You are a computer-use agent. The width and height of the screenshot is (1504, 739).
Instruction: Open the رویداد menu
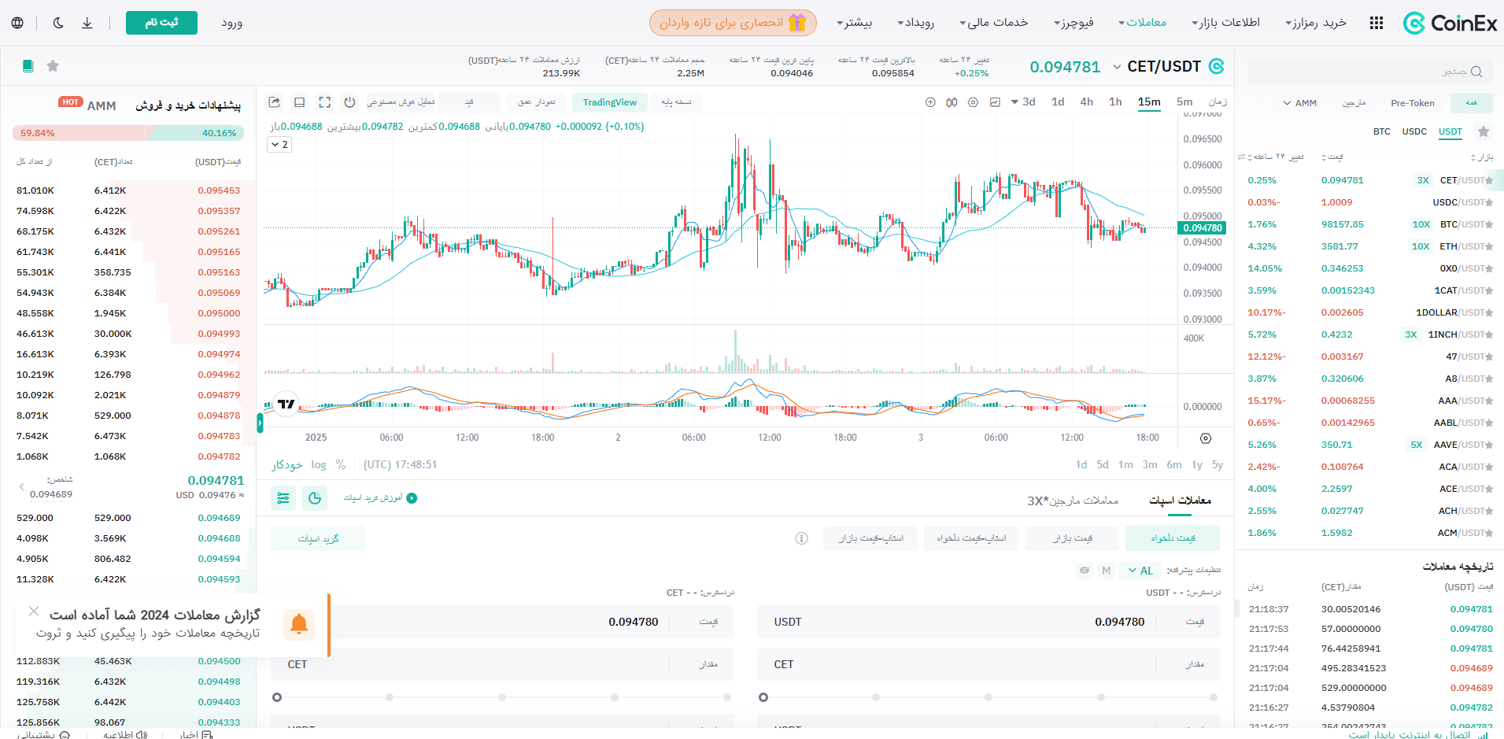pyautogui.click(x=916, y=23)
